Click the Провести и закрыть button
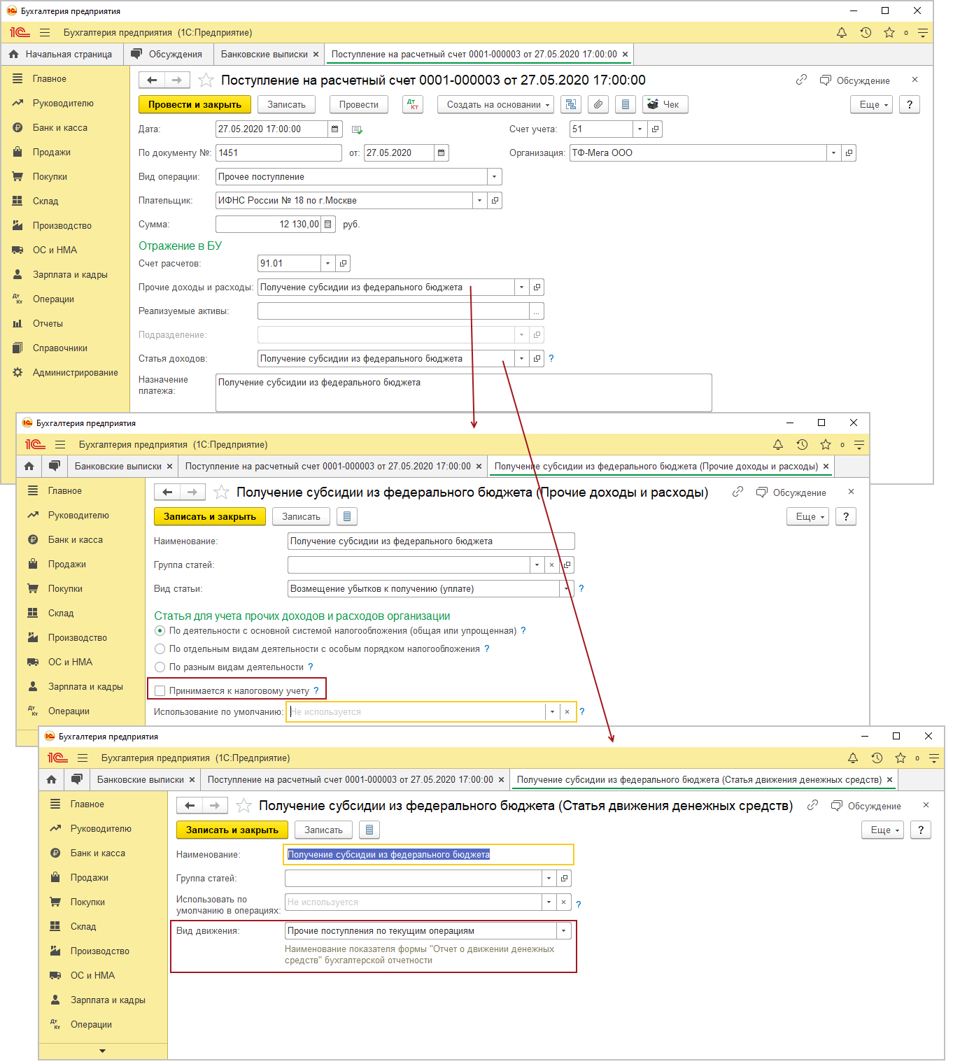This screenshot has height=1064, width=953. (195, 105)
